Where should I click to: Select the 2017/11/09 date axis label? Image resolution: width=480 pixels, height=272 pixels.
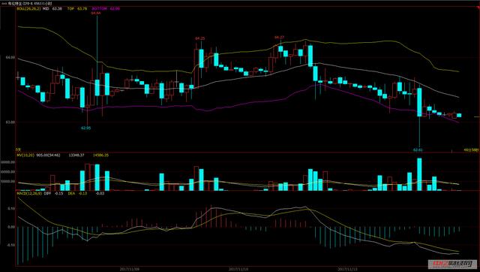[x=129, y=269]
